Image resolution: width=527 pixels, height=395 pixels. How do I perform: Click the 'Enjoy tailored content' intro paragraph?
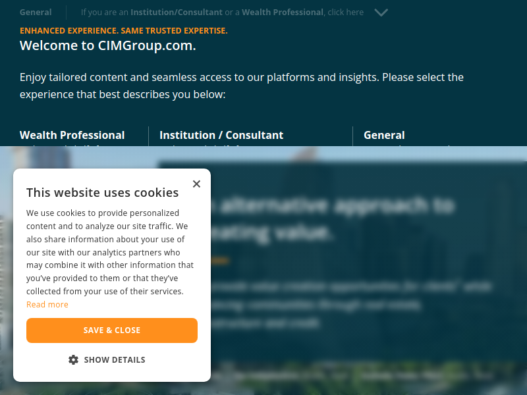(242, 86)
